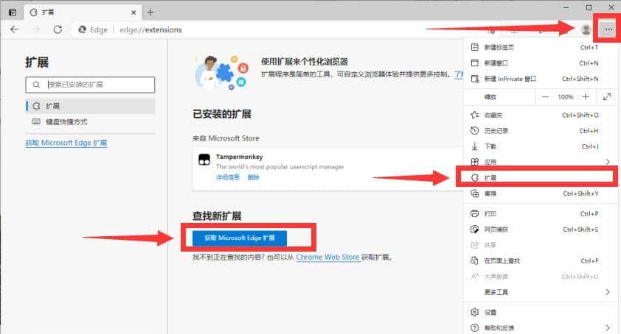This screenshot has width=621, height=334.
Task: Click the three-dots settings menu button
Action: (x=608, y=29)
